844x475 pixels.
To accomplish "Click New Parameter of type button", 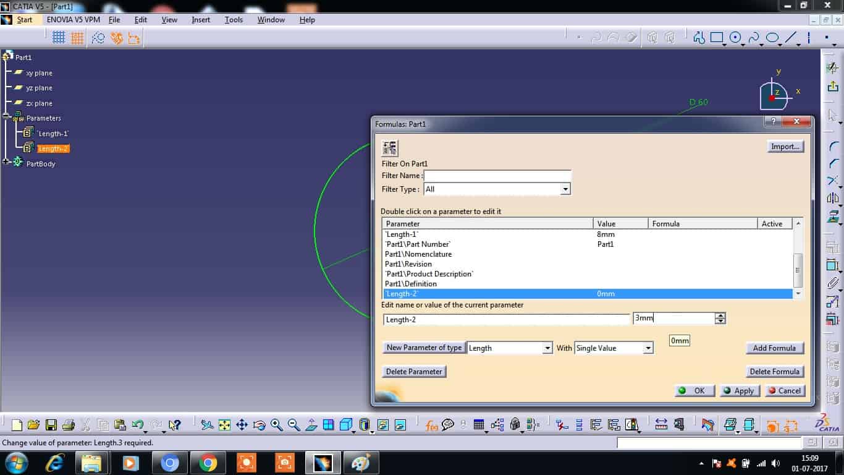I will tap(424, 348).
